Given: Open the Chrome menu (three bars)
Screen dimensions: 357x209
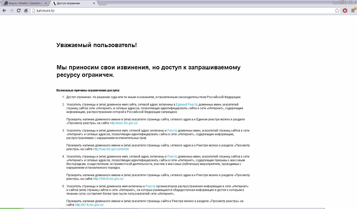Looking at the screenshot, I should pyautogui.click(x=353, y=11).
